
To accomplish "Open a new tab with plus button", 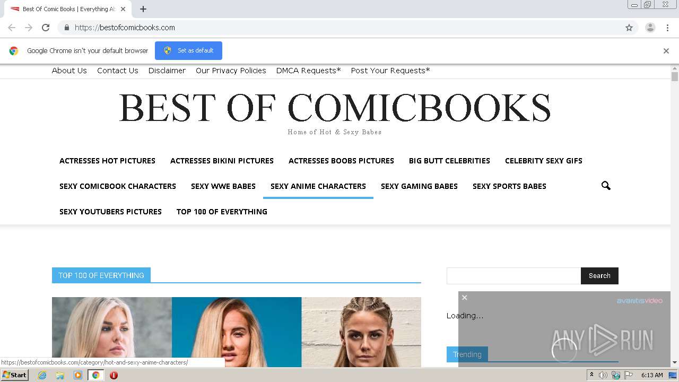I will coord(143,9).
